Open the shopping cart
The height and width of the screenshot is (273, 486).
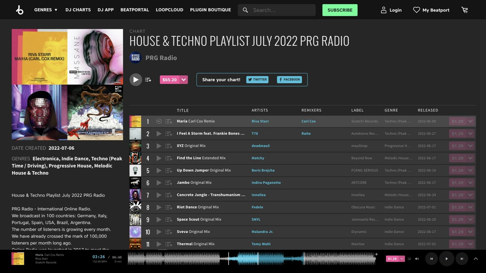click(465, 10)
